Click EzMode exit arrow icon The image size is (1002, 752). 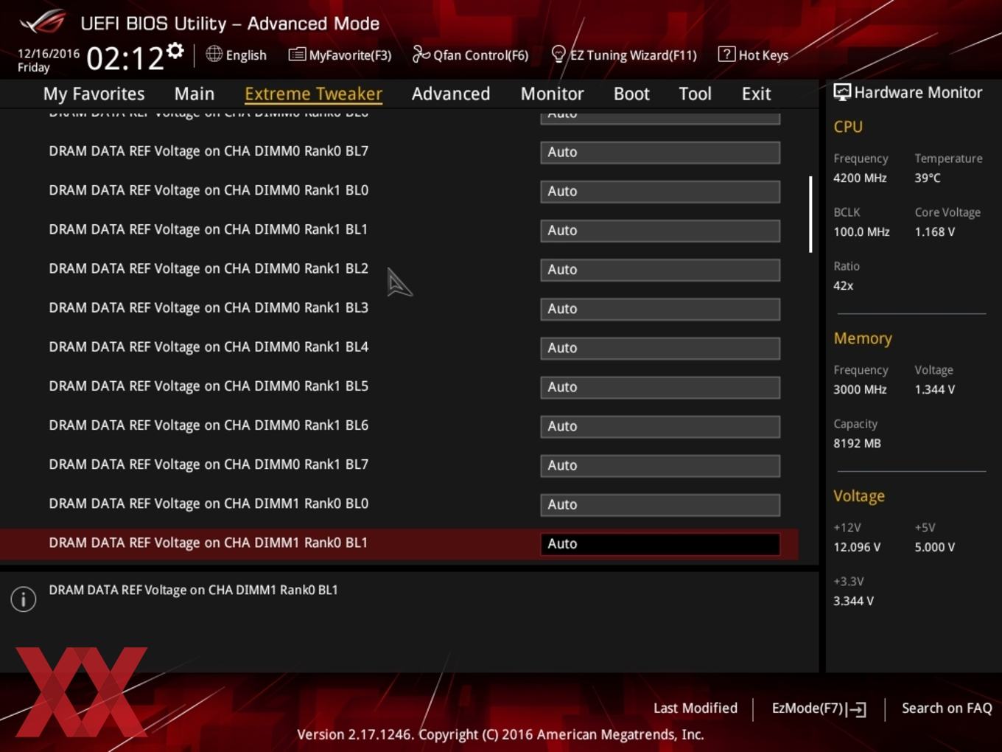tap(856, 709)
